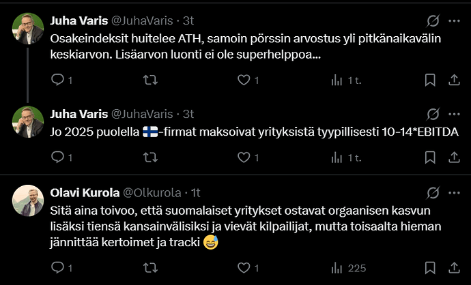Open more options menu on first tweet
This screenshot has height=285, width=471.
click(x=454, y=20)
